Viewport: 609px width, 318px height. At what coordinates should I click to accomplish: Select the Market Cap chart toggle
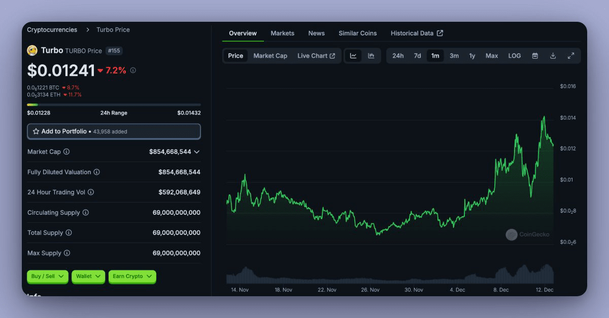coord(270,56)
